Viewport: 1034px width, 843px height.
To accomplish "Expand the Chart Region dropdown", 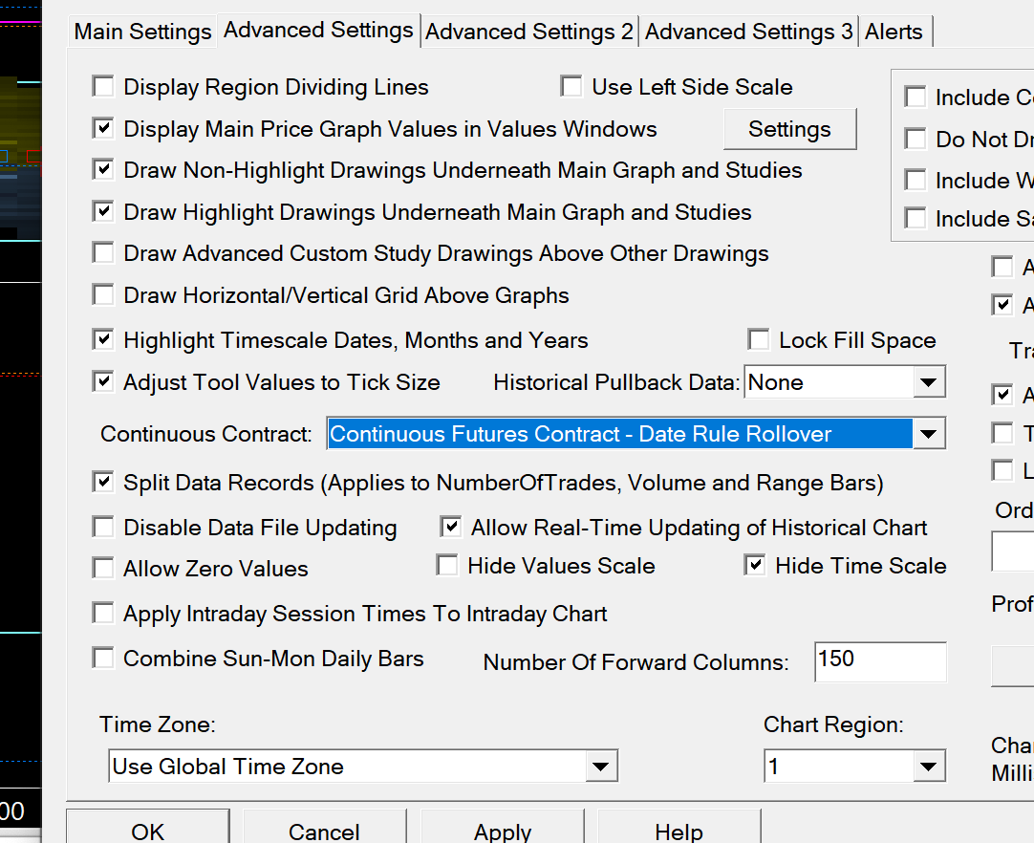I will coord(926,767).
